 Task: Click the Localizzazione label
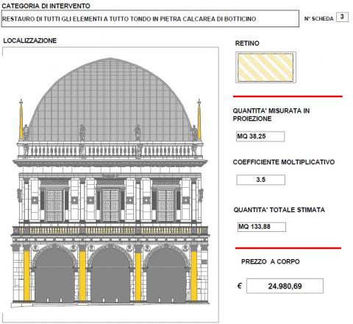coord(30,40)
